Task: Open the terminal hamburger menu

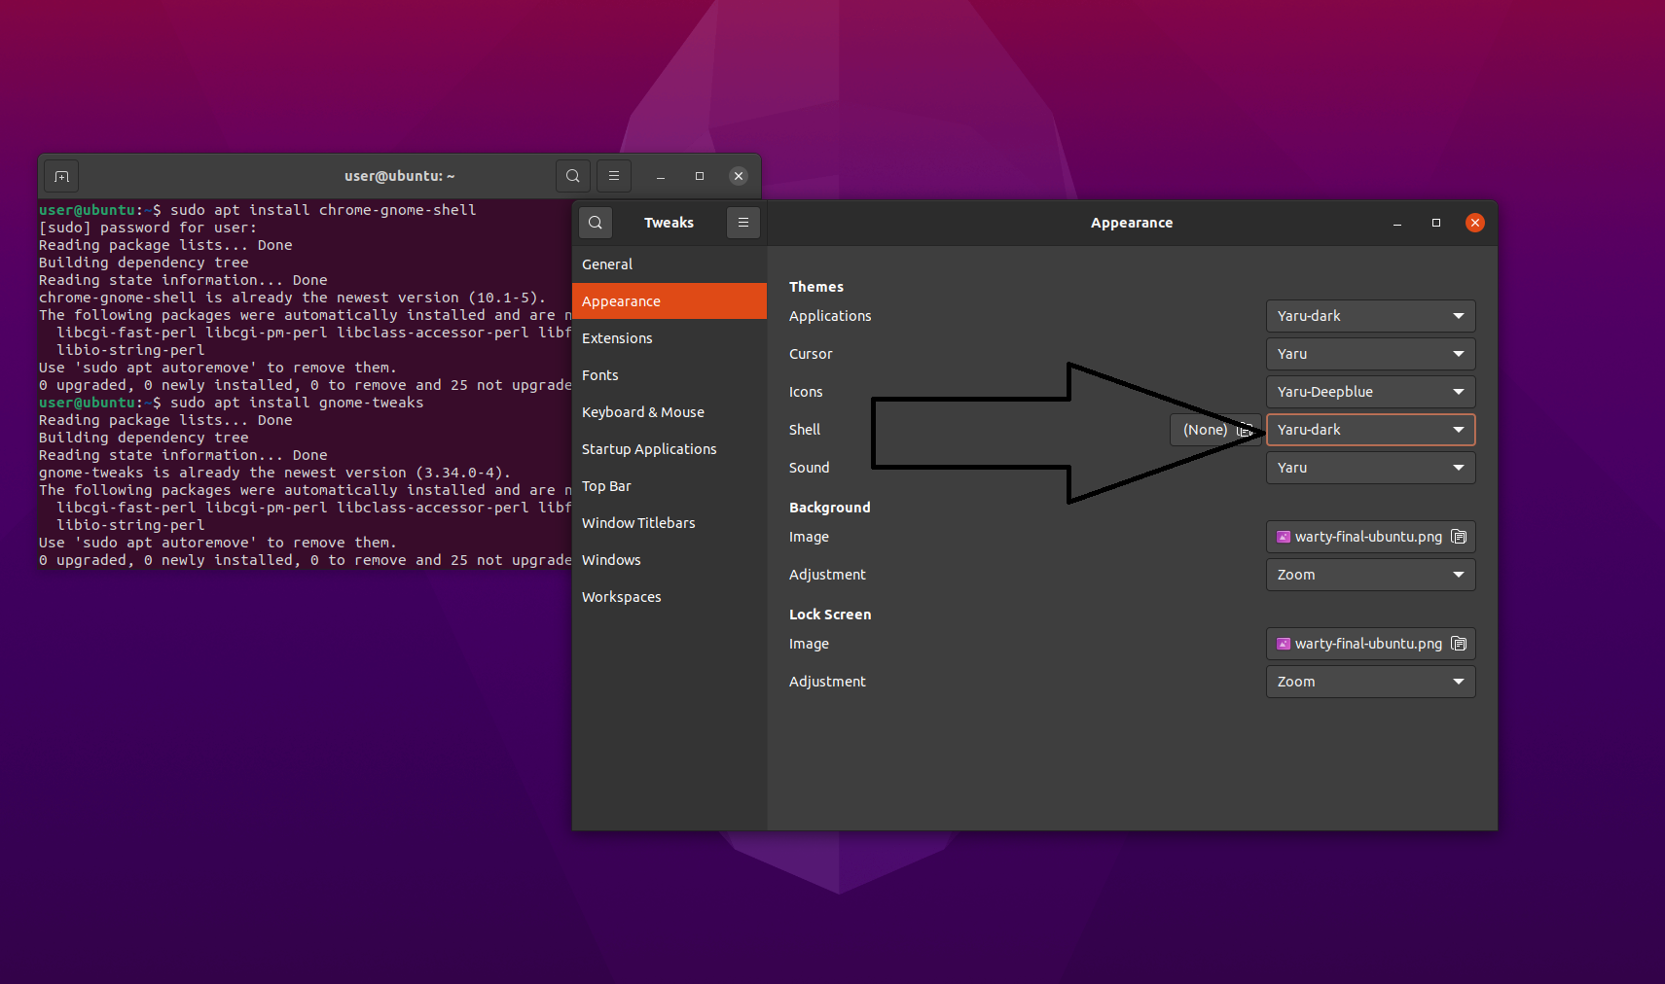Action: 614,176
